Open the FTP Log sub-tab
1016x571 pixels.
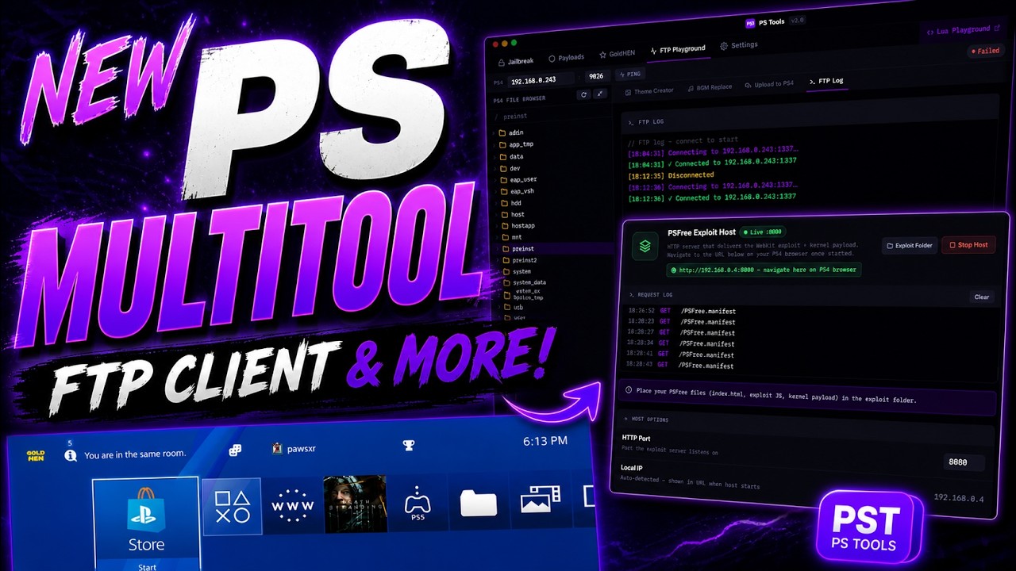(x=825, y=81)
